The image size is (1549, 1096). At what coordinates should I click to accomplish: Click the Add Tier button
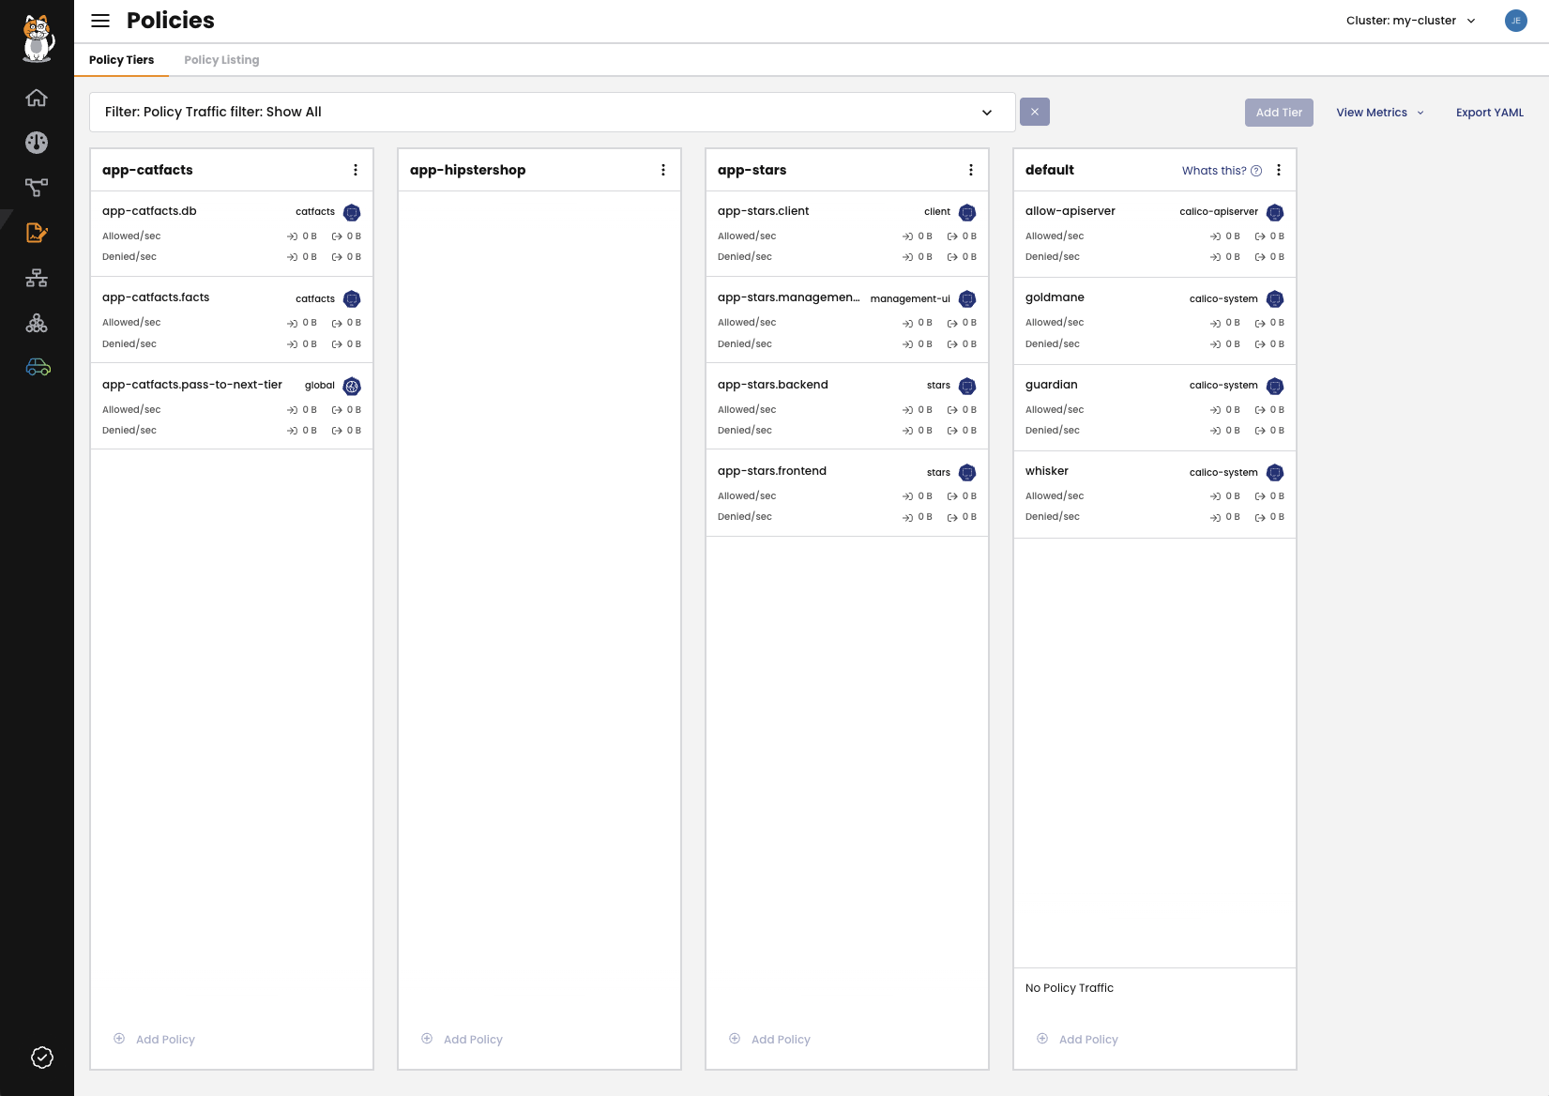(1279, 113)
